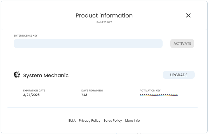Viewport: 208px width, 134px height.
Task: Open the EULA link
Action: pyautogui.click(x=72, y=120)
